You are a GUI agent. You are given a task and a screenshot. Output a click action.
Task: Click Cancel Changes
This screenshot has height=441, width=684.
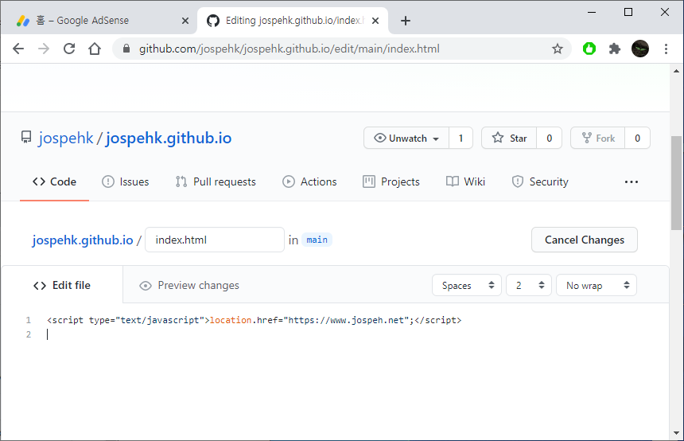coord(584,240)
